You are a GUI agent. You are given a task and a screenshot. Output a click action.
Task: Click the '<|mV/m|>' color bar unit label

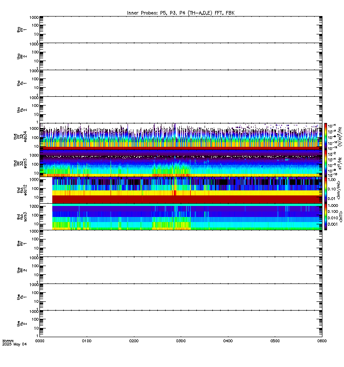pos(339,190)
